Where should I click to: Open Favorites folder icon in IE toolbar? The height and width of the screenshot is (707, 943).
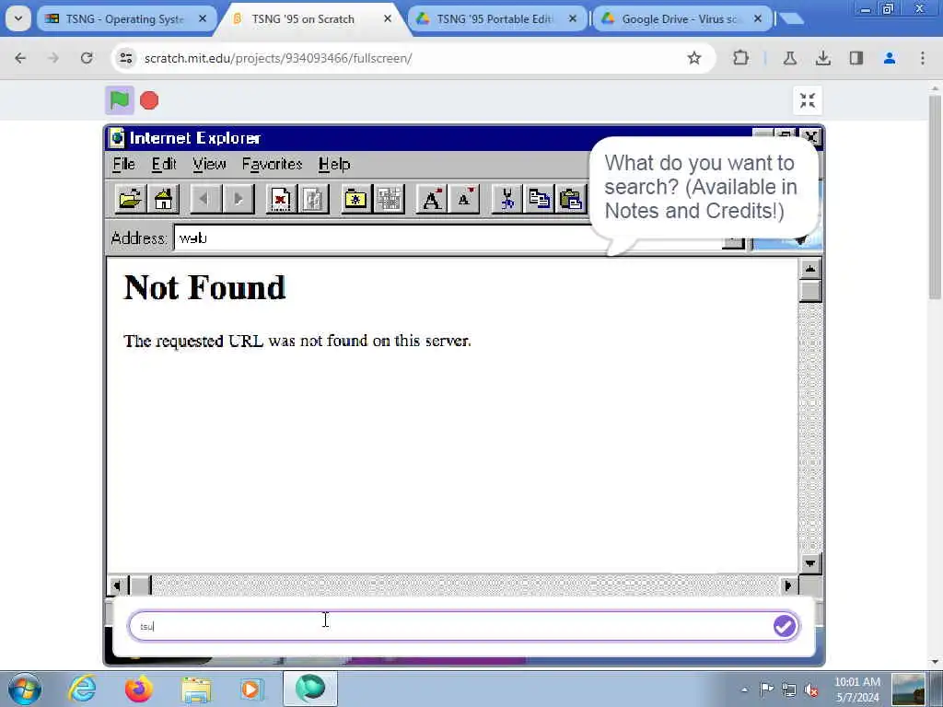click(x=355, y=199)
